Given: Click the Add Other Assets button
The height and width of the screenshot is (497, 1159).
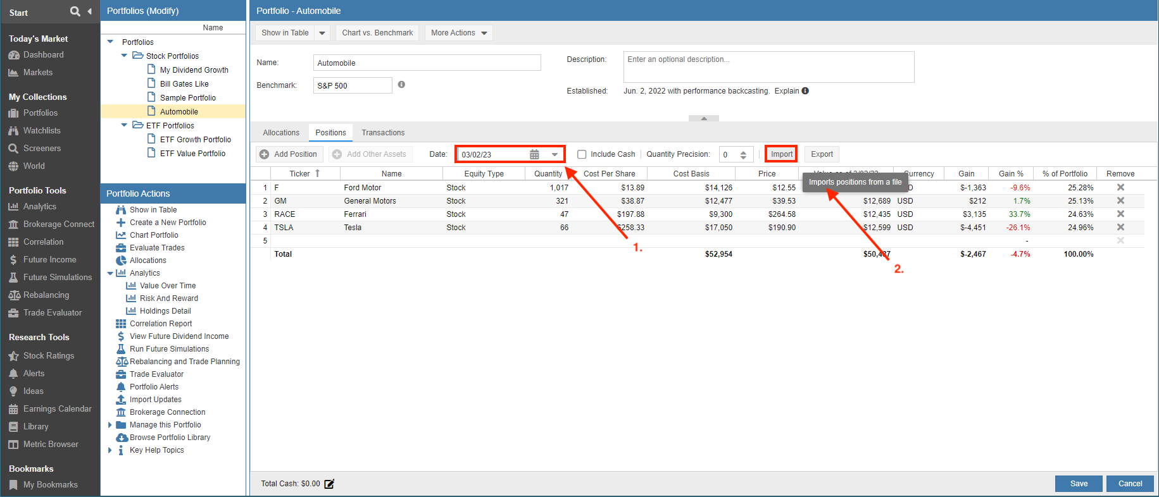Looking at the screenshot, I should [x=370, y=154].
